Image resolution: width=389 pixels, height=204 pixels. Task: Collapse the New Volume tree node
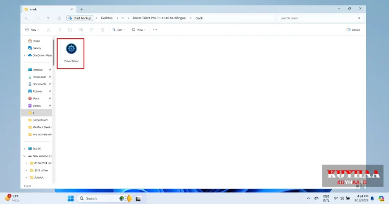tap(24, 156)
